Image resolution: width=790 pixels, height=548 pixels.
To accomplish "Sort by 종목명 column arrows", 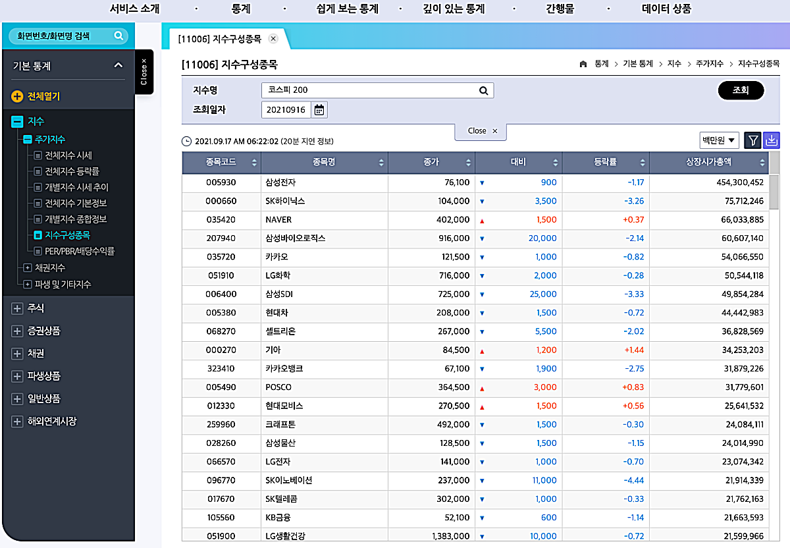I will point(381,163).
